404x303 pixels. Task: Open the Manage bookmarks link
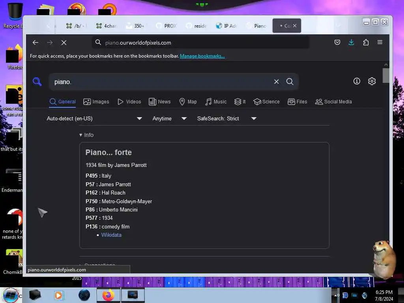[x=202, y=56]
